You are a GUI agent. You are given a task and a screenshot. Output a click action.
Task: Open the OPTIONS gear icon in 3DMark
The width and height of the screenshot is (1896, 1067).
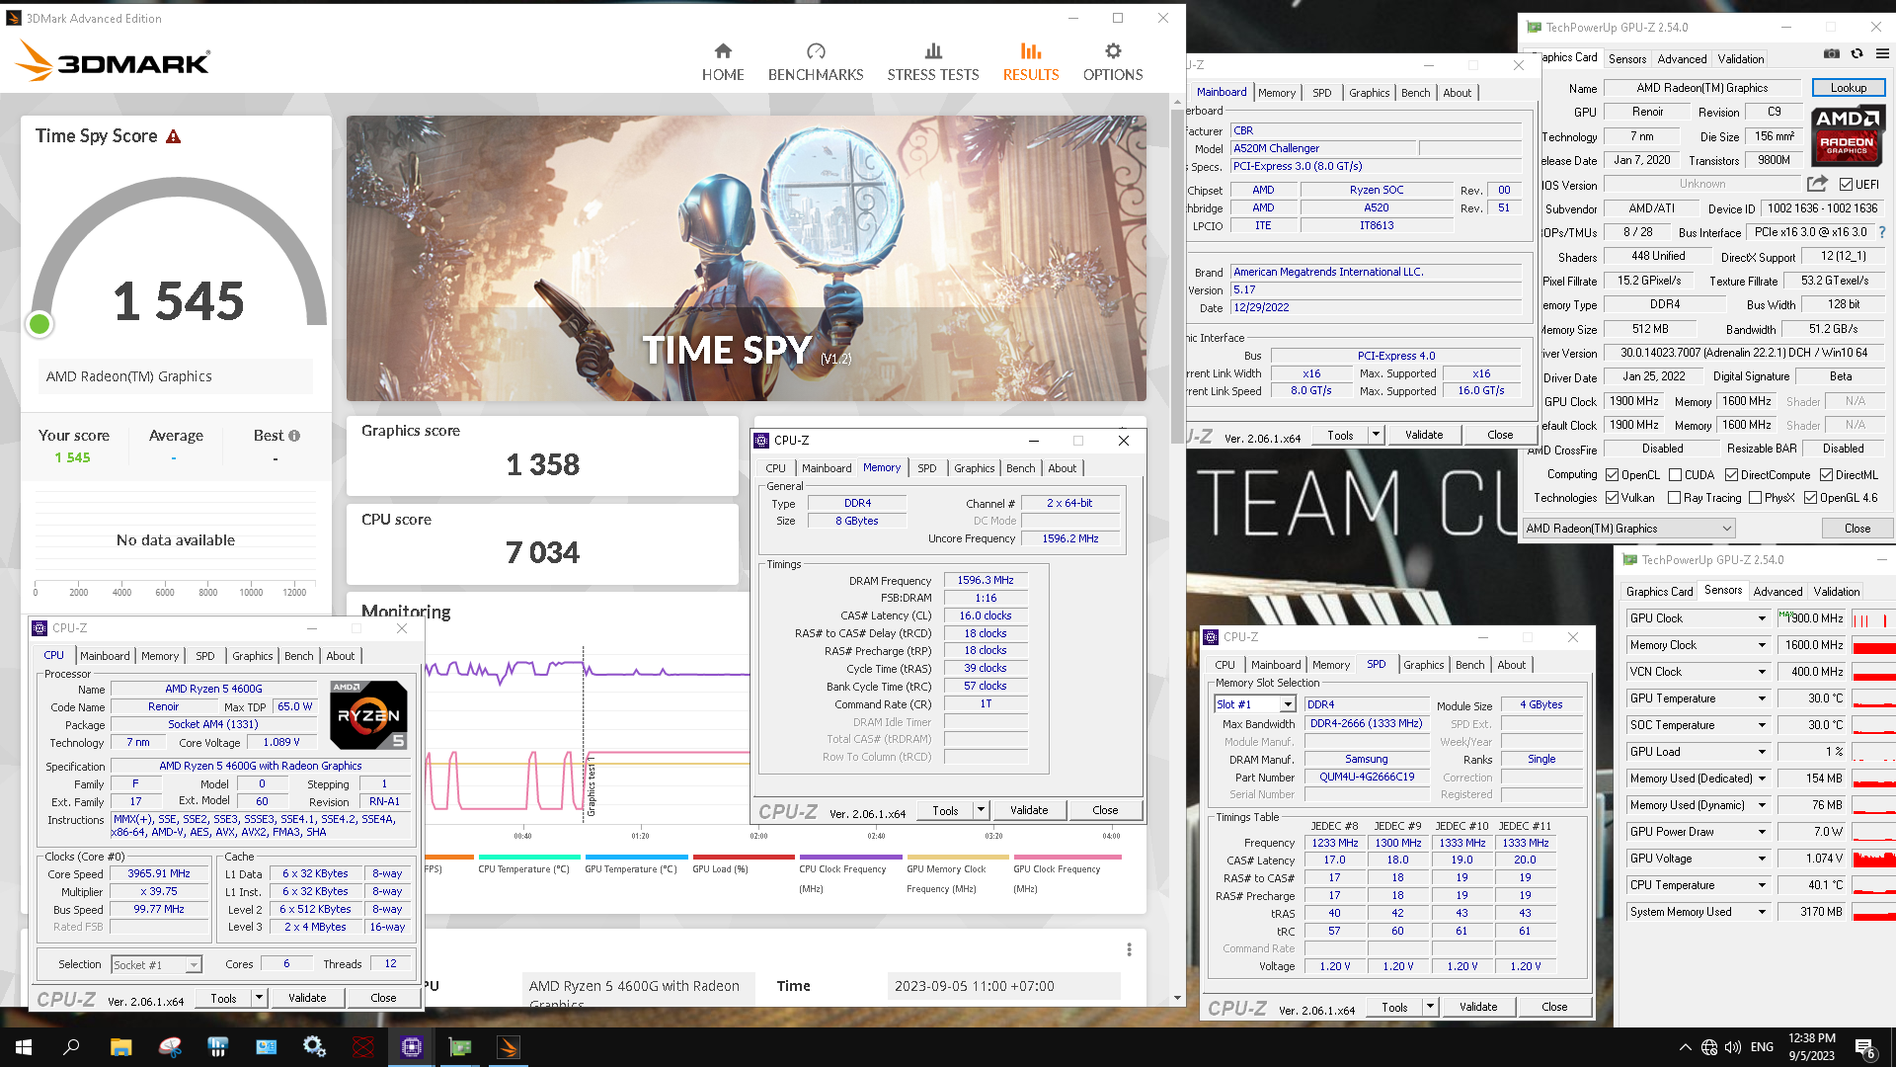[x=1113, y=51]
